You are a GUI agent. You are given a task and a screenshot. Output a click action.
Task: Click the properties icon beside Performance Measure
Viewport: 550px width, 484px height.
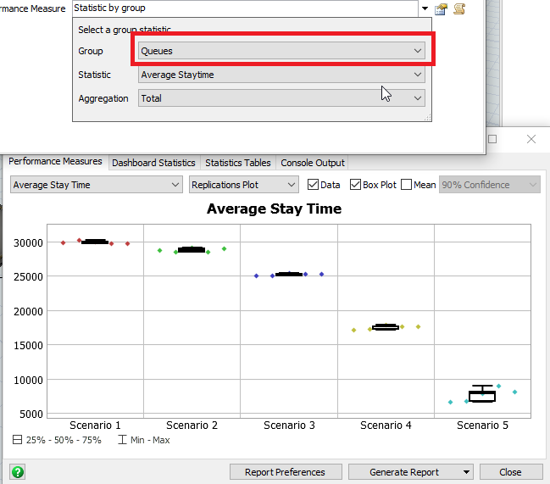441,9
